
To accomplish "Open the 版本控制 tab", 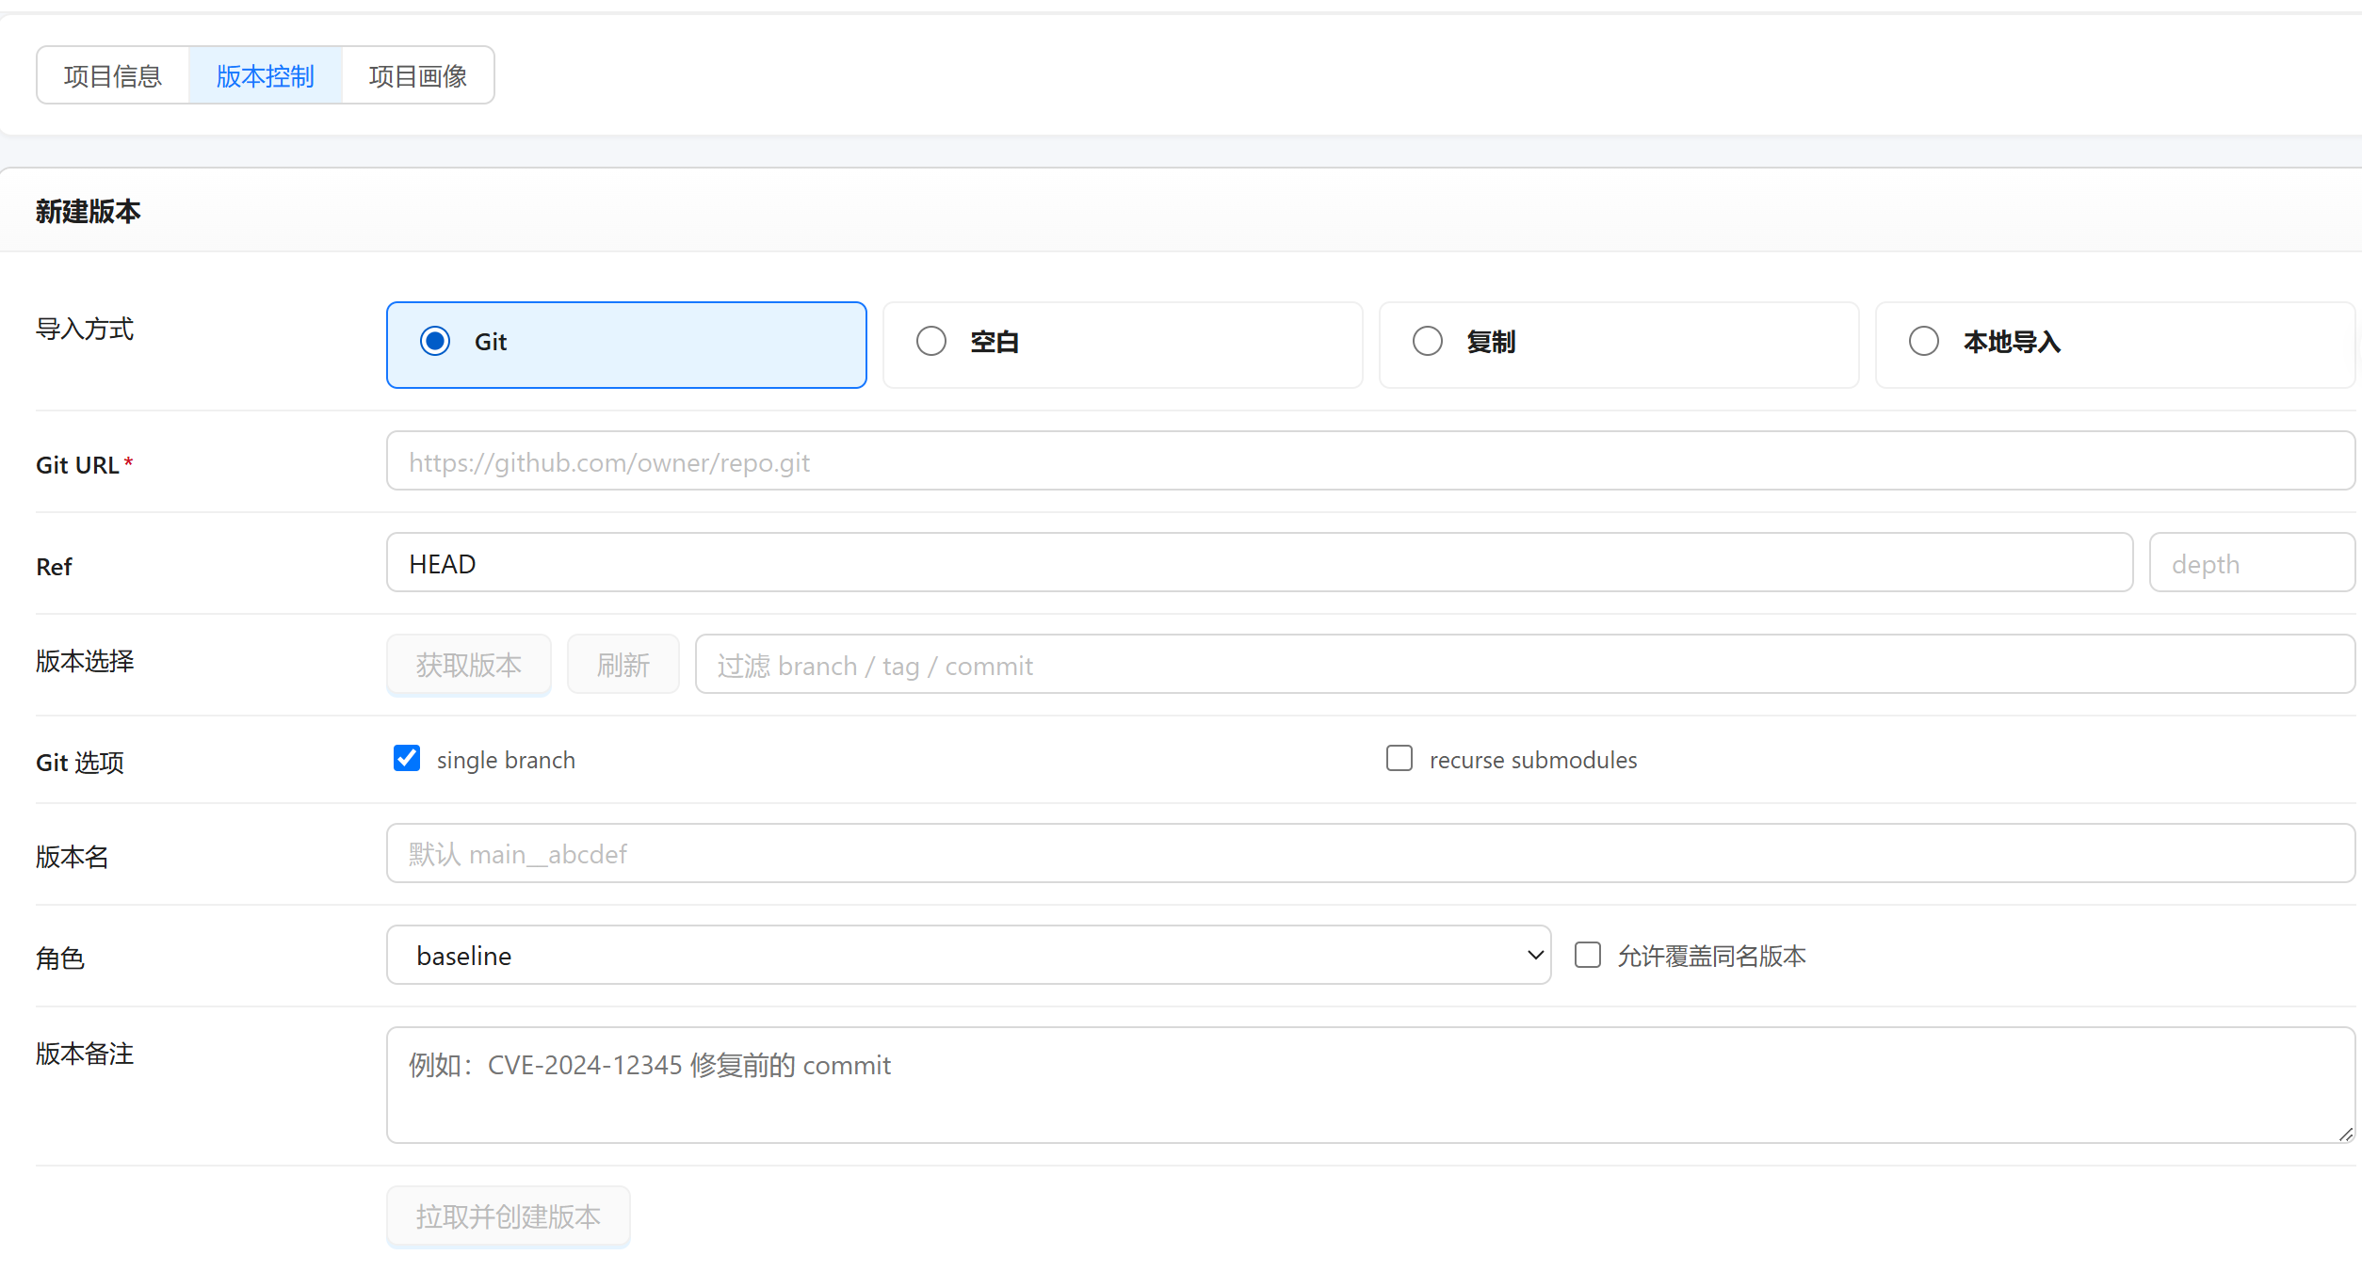I will (x=266, y=75).
